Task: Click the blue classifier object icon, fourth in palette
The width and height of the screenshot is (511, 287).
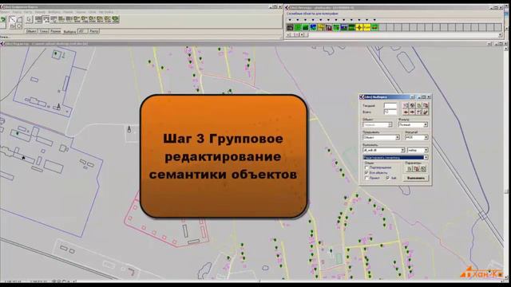Action: click(x=313, y=27)
